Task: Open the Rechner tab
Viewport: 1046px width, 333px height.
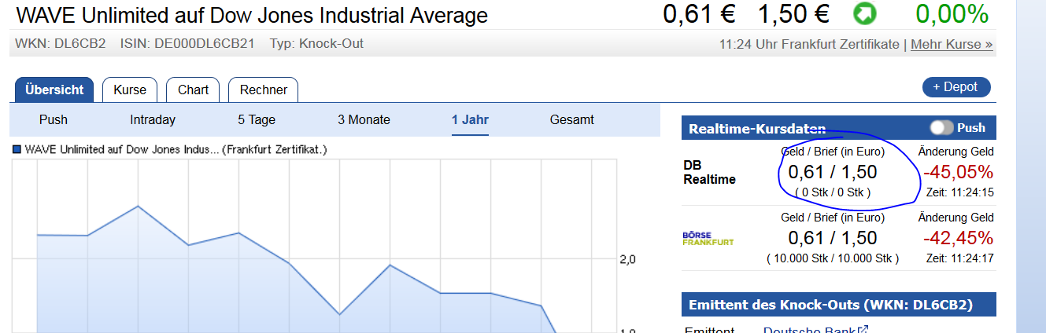Action: click(x=264, y=90)
